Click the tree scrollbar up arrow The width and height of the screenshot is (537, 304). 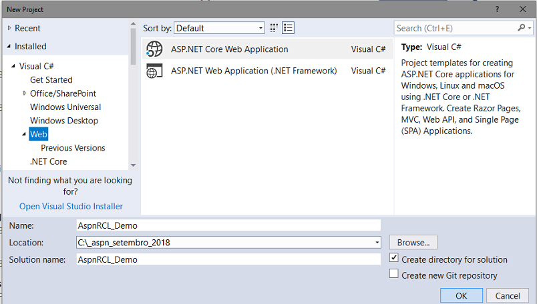(133, 24)
